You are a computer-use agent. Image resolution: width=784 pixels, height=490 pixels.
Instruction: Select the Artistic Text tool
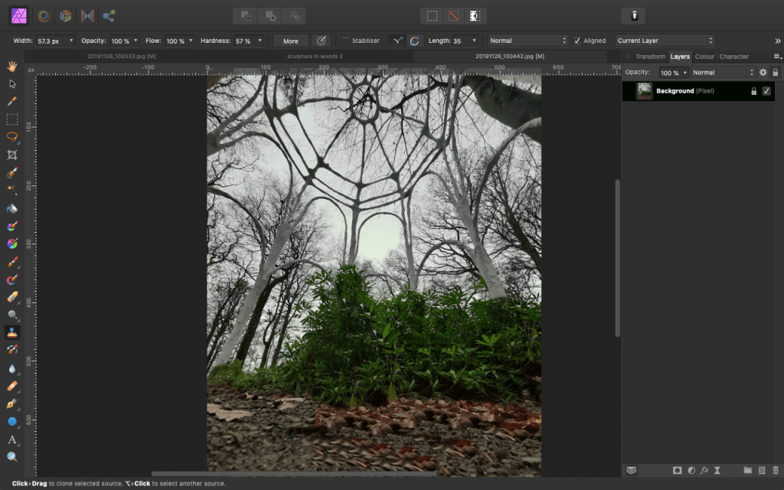pyautogui.click(x=12, y=439)
